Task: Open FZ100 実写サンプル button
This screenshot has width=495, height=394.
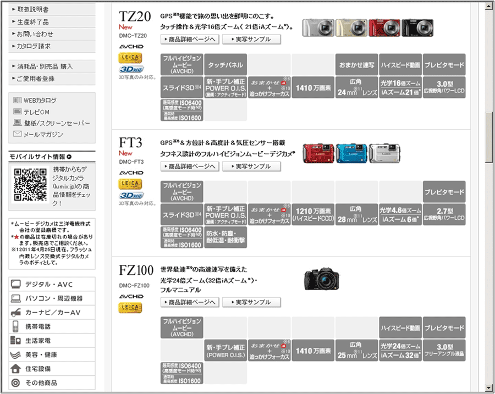Action: (251, 302)
